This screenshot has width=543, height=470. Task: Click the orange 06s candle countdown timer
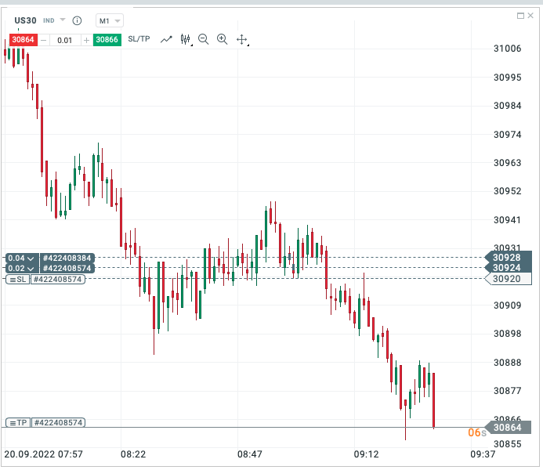point(477,432)
